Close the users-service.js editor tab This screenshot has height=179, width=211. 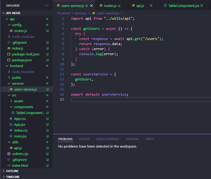(91, 6)
